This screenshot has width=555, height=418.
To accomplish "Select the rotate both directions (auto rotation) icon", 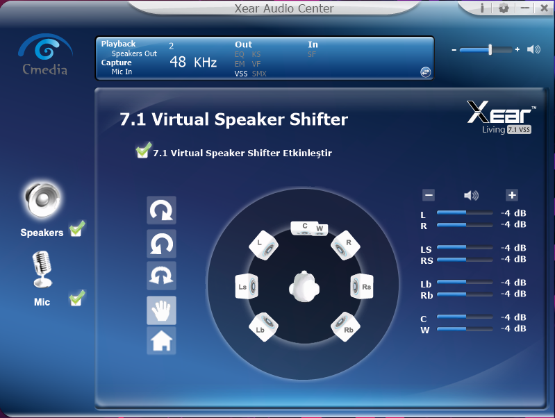I will click(161, 276).
